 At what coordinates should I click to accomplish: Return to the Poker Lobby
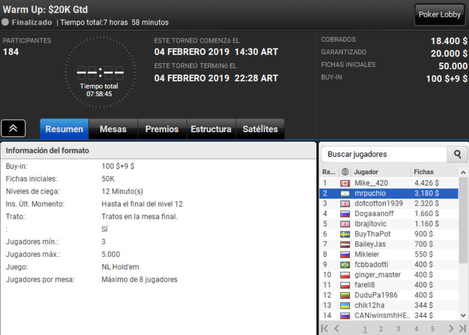tap(439, 14)
